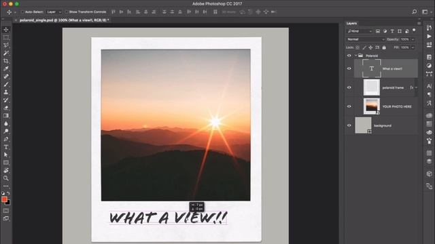
Task: Hide the 'What a view!!' text layer
Action: pos(349,68)
